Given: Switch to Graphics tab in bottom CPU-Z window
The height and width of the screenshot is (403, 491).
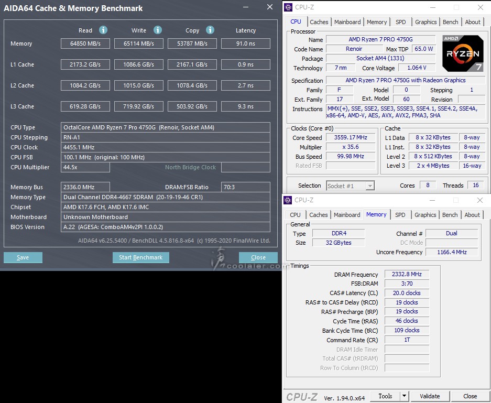Looking at the screenshot, I should [425, 215].
